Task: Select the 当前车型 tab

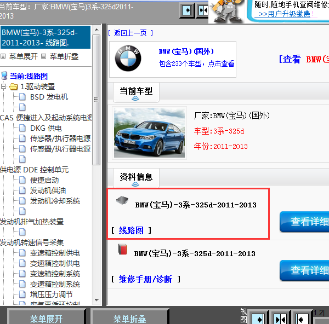Action: pos(136,92)
